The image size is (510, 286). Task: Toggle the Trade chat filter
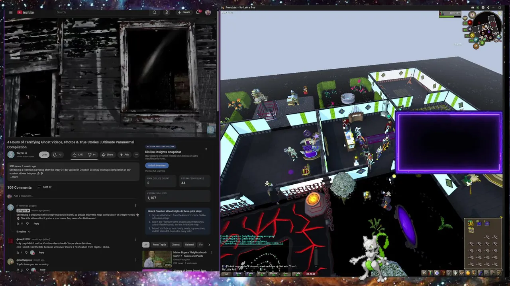(x=297, y=274)
